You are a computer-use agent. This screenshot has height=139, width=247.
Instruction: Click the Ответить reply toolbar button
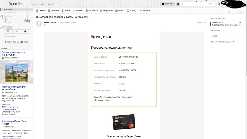coord(41,11)
